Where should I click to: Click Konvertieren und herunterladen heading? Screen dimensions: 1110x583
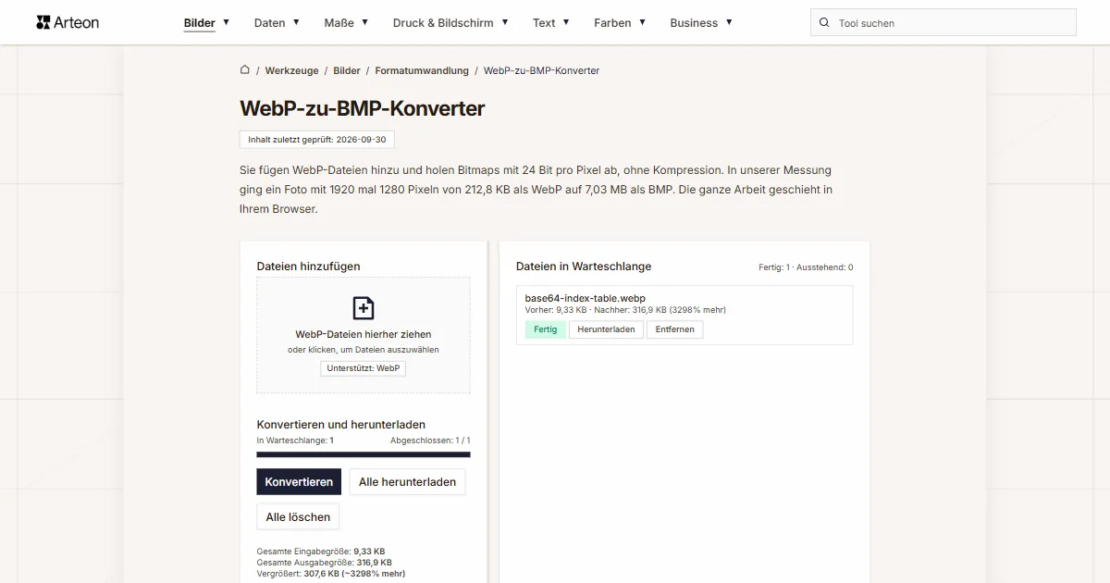pos(340,425)
